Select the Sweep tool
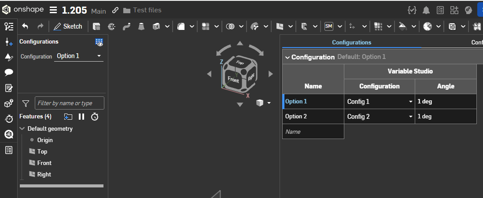The image size is (483, 198). coord(126,27)
